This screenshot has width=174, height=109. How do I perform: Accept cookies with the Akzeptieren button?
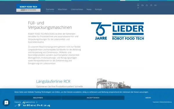pos(93,98)
